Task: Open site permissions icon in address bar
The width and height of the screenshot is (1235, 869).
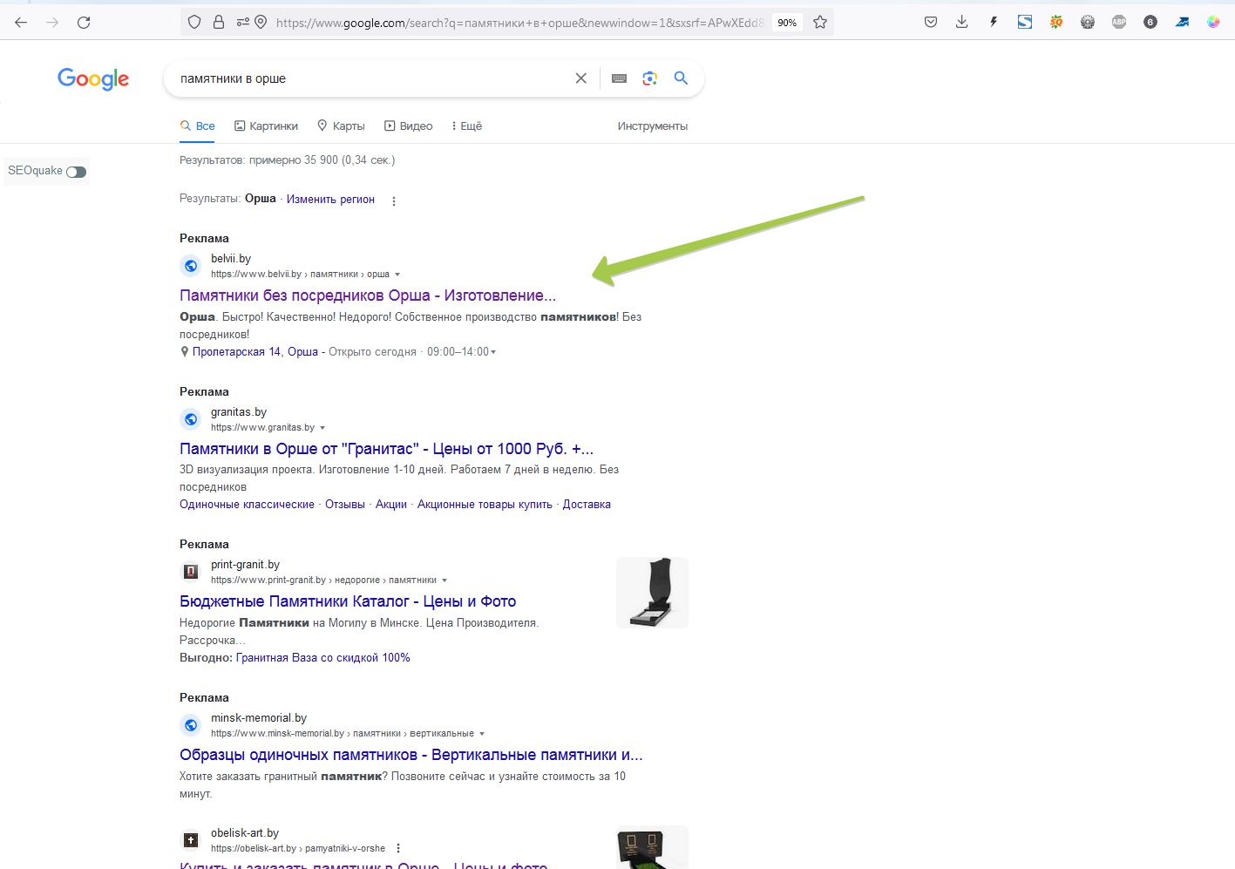Action: click(x=243, y=23)
